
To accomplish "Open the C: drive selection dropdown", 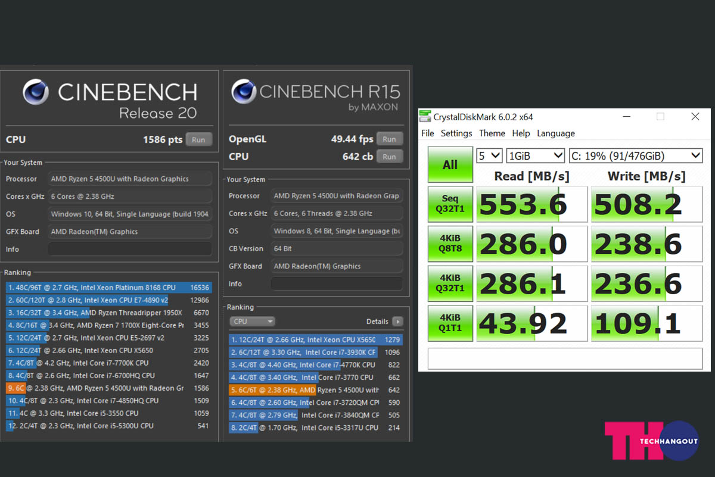I will pyautogui.click(x=636, y=156).
